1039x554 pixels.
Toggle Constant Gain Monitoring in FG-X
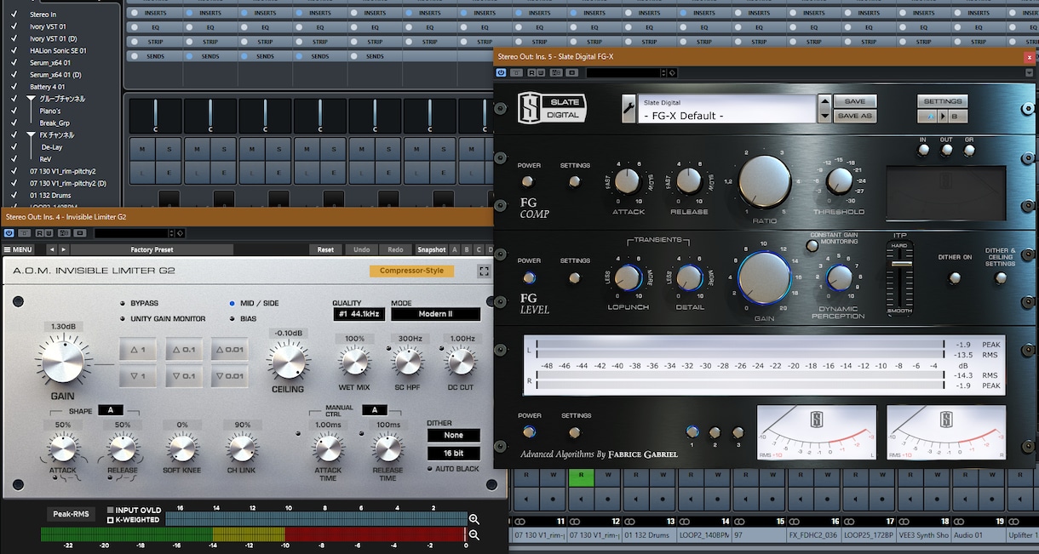(812, 246)
